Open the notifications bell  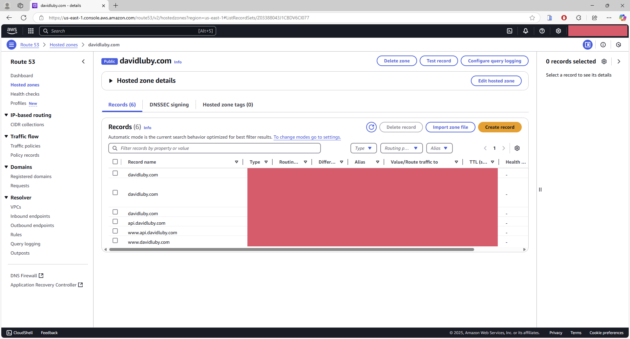pyautogui.click(x=526, y=31)
